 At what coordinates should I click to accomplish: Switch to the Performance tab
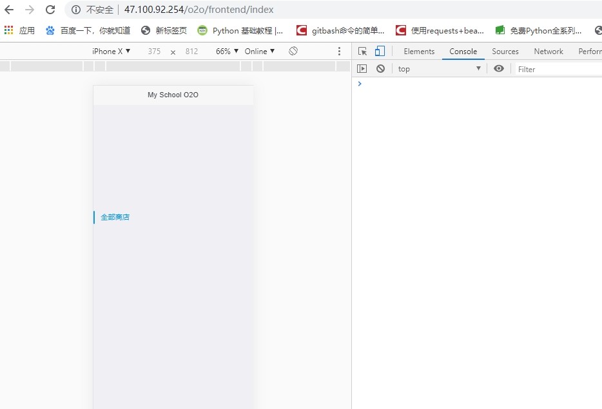point(589,51)
